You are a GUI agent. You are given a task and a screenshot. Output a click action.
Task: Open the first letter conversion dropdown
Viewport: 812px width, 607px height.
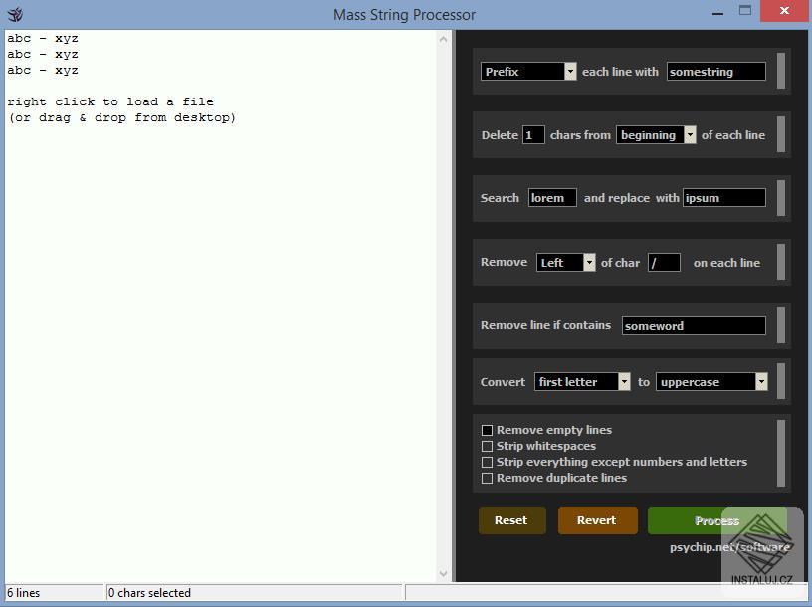(x=625, y=381)
